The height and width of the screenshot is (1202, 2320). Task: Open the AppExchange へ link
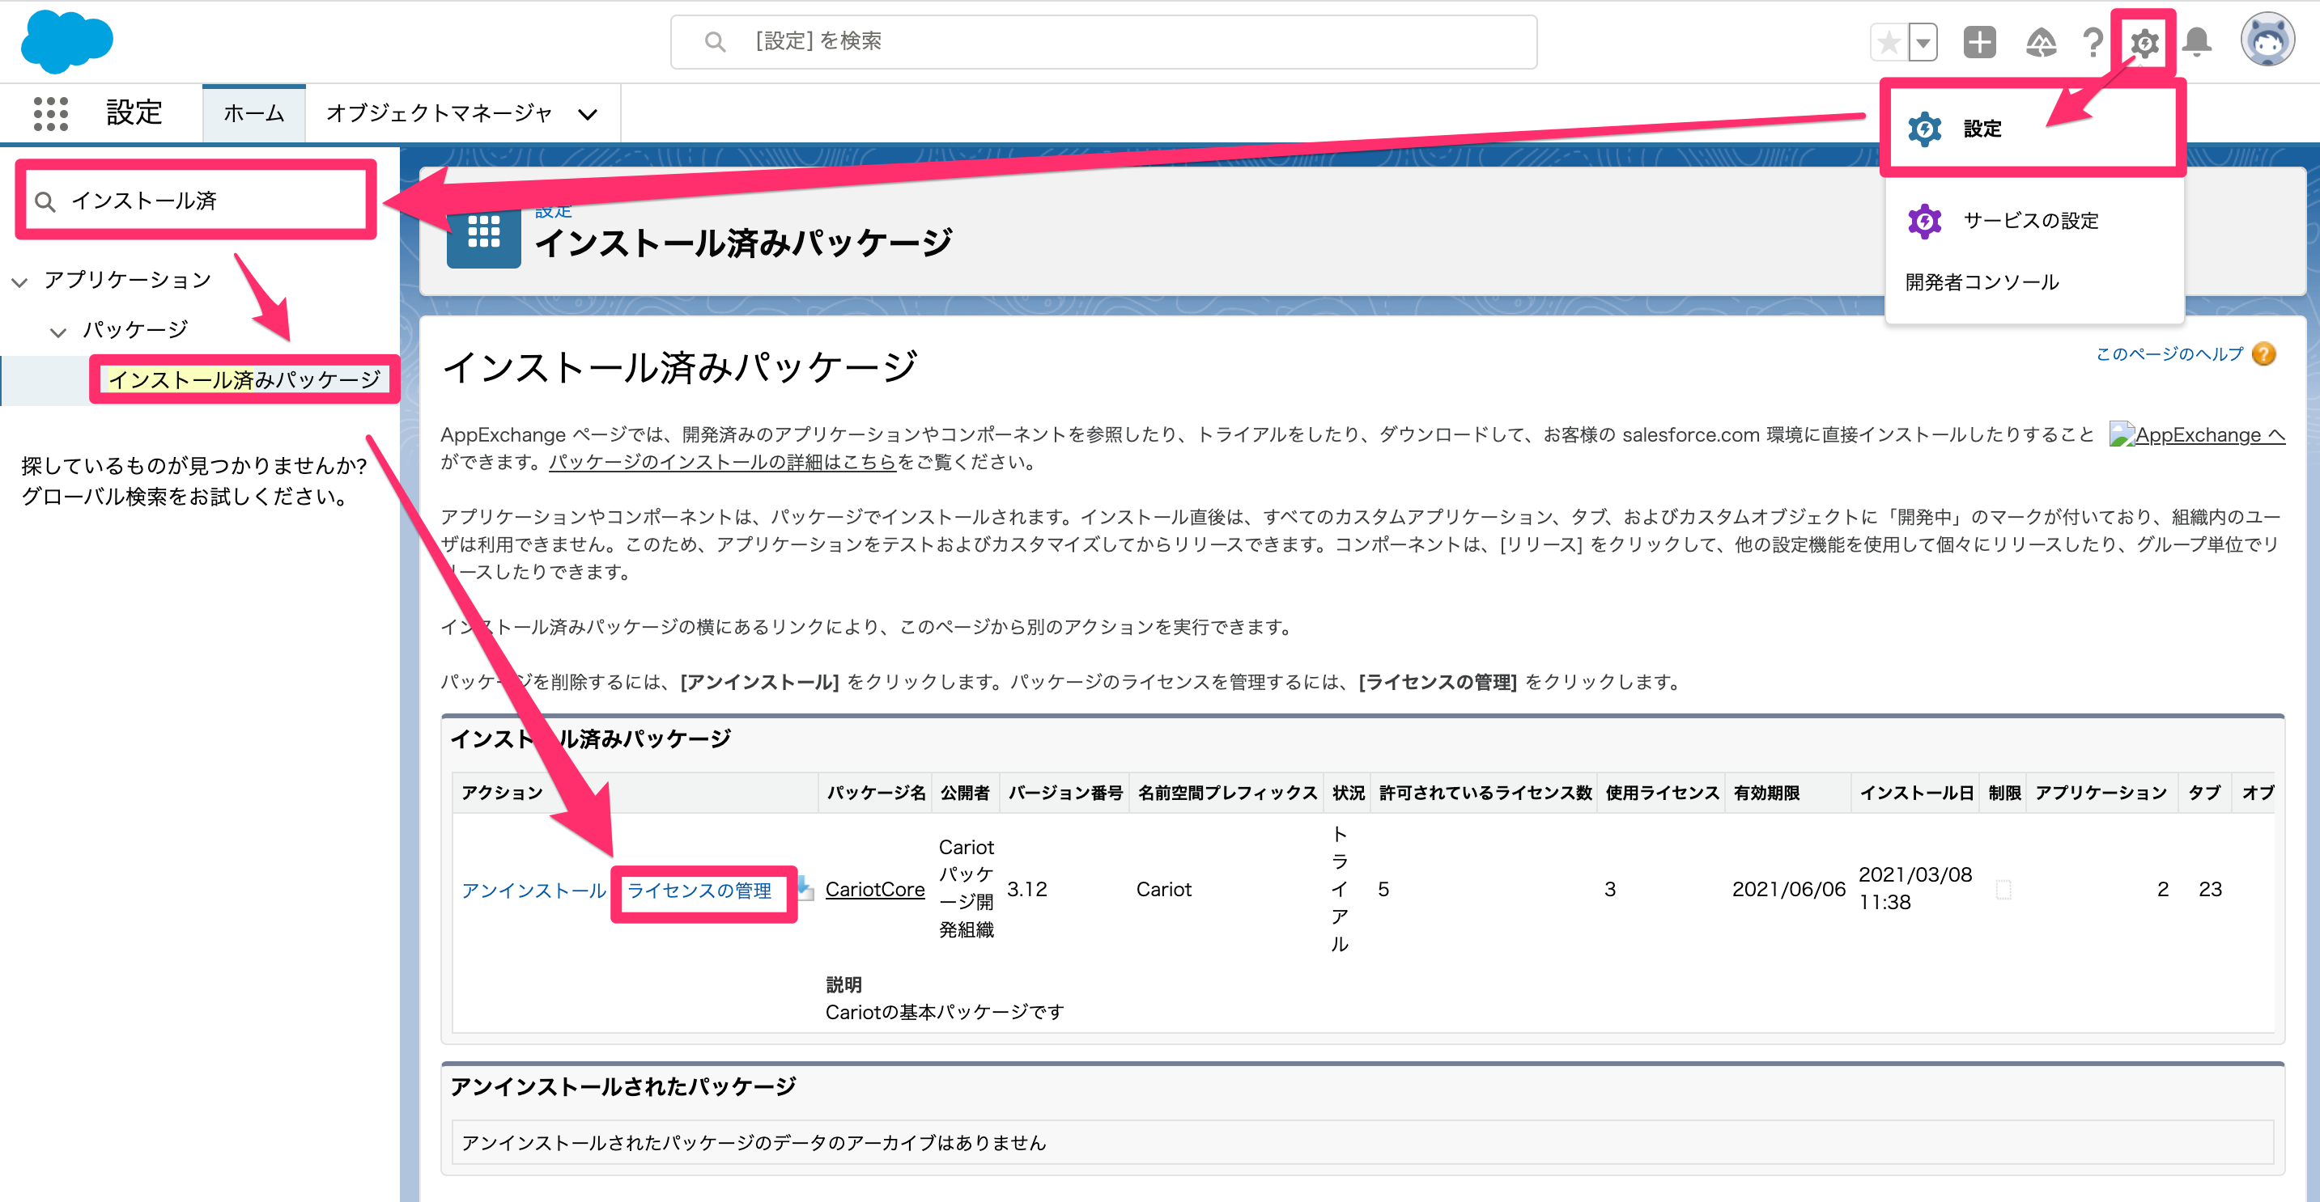[x=2198, y=434]
